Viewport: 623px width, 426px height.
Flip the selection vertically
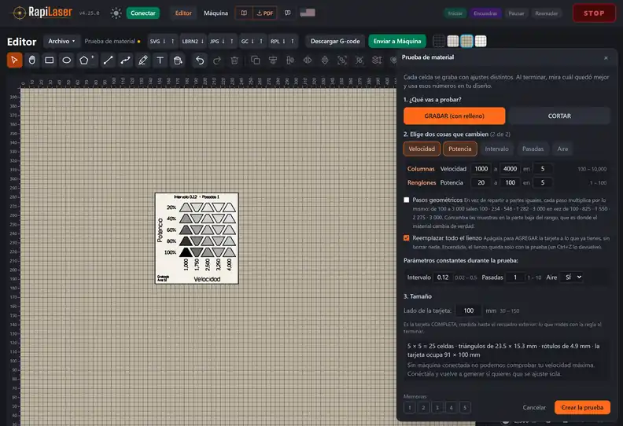pyautogui.click(x=325, y=61)
